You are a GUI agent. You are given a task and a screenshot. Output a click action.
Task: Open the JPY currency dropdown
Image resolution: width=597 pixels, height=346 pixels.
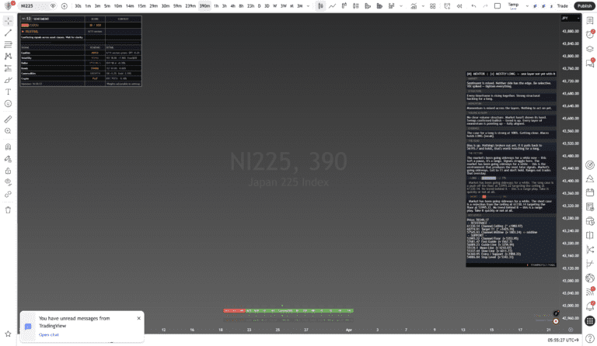pos(571,18)
